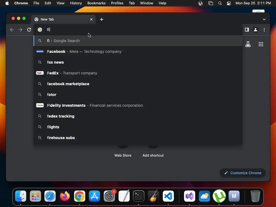Choose the FedEx Transport company suggestion
The image size is (276, 207).
(x=138, y=73)
